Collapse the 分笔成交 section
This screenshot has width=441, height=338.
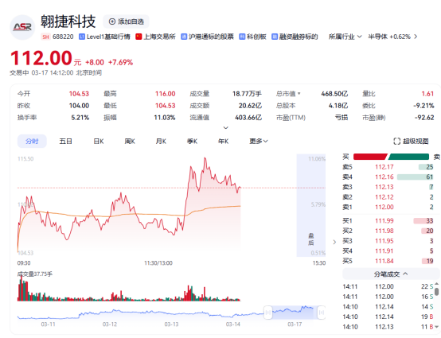click(391, 274)
